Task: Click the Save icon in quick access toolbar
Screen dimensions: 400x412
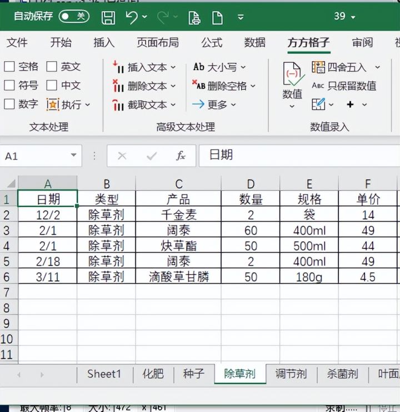Action: (x=108, y=18)
